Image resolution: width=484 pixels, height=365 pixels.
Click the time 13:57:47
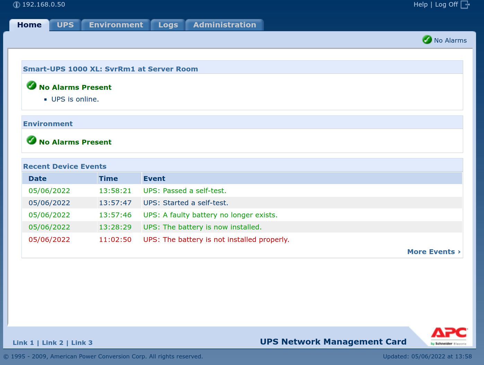coord(115,203)
